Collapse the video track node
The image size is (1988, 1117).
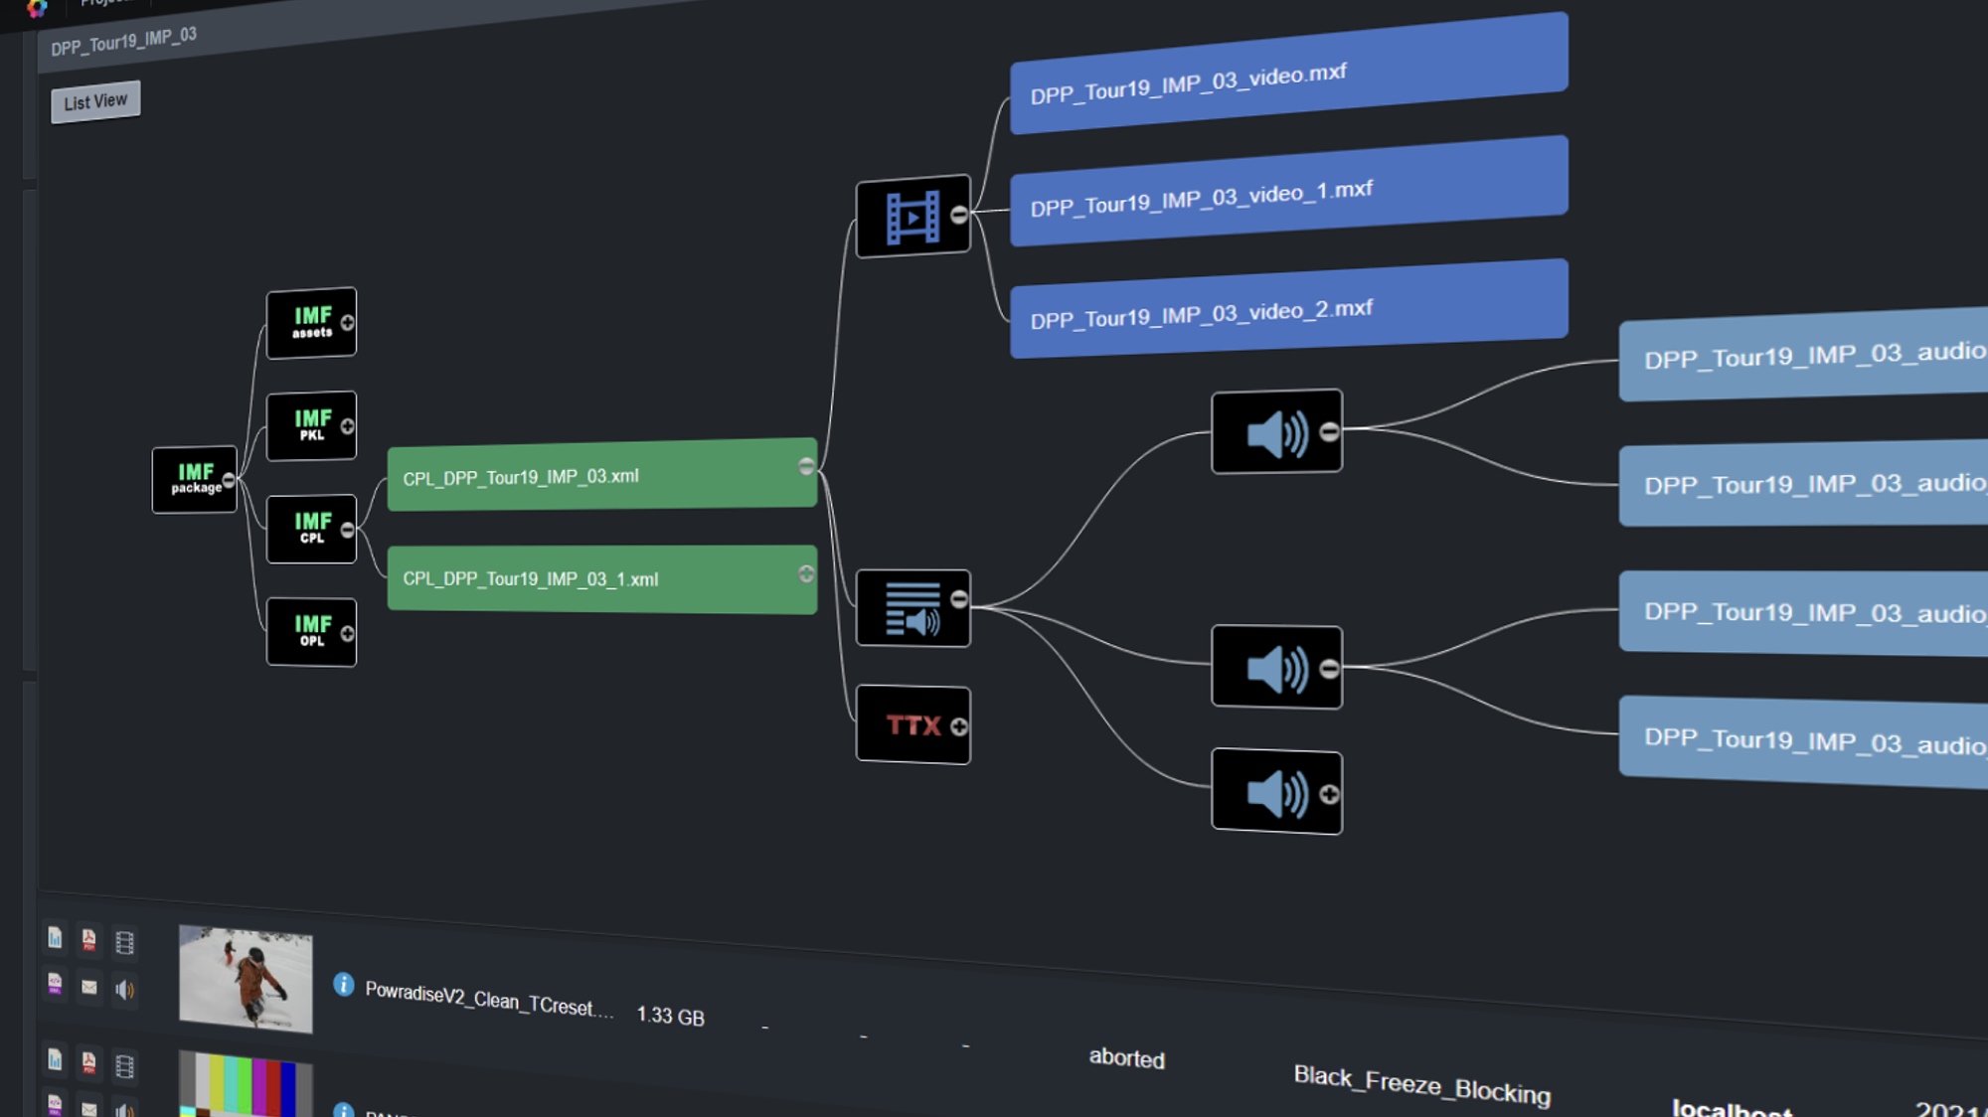[x=958, y=215]
